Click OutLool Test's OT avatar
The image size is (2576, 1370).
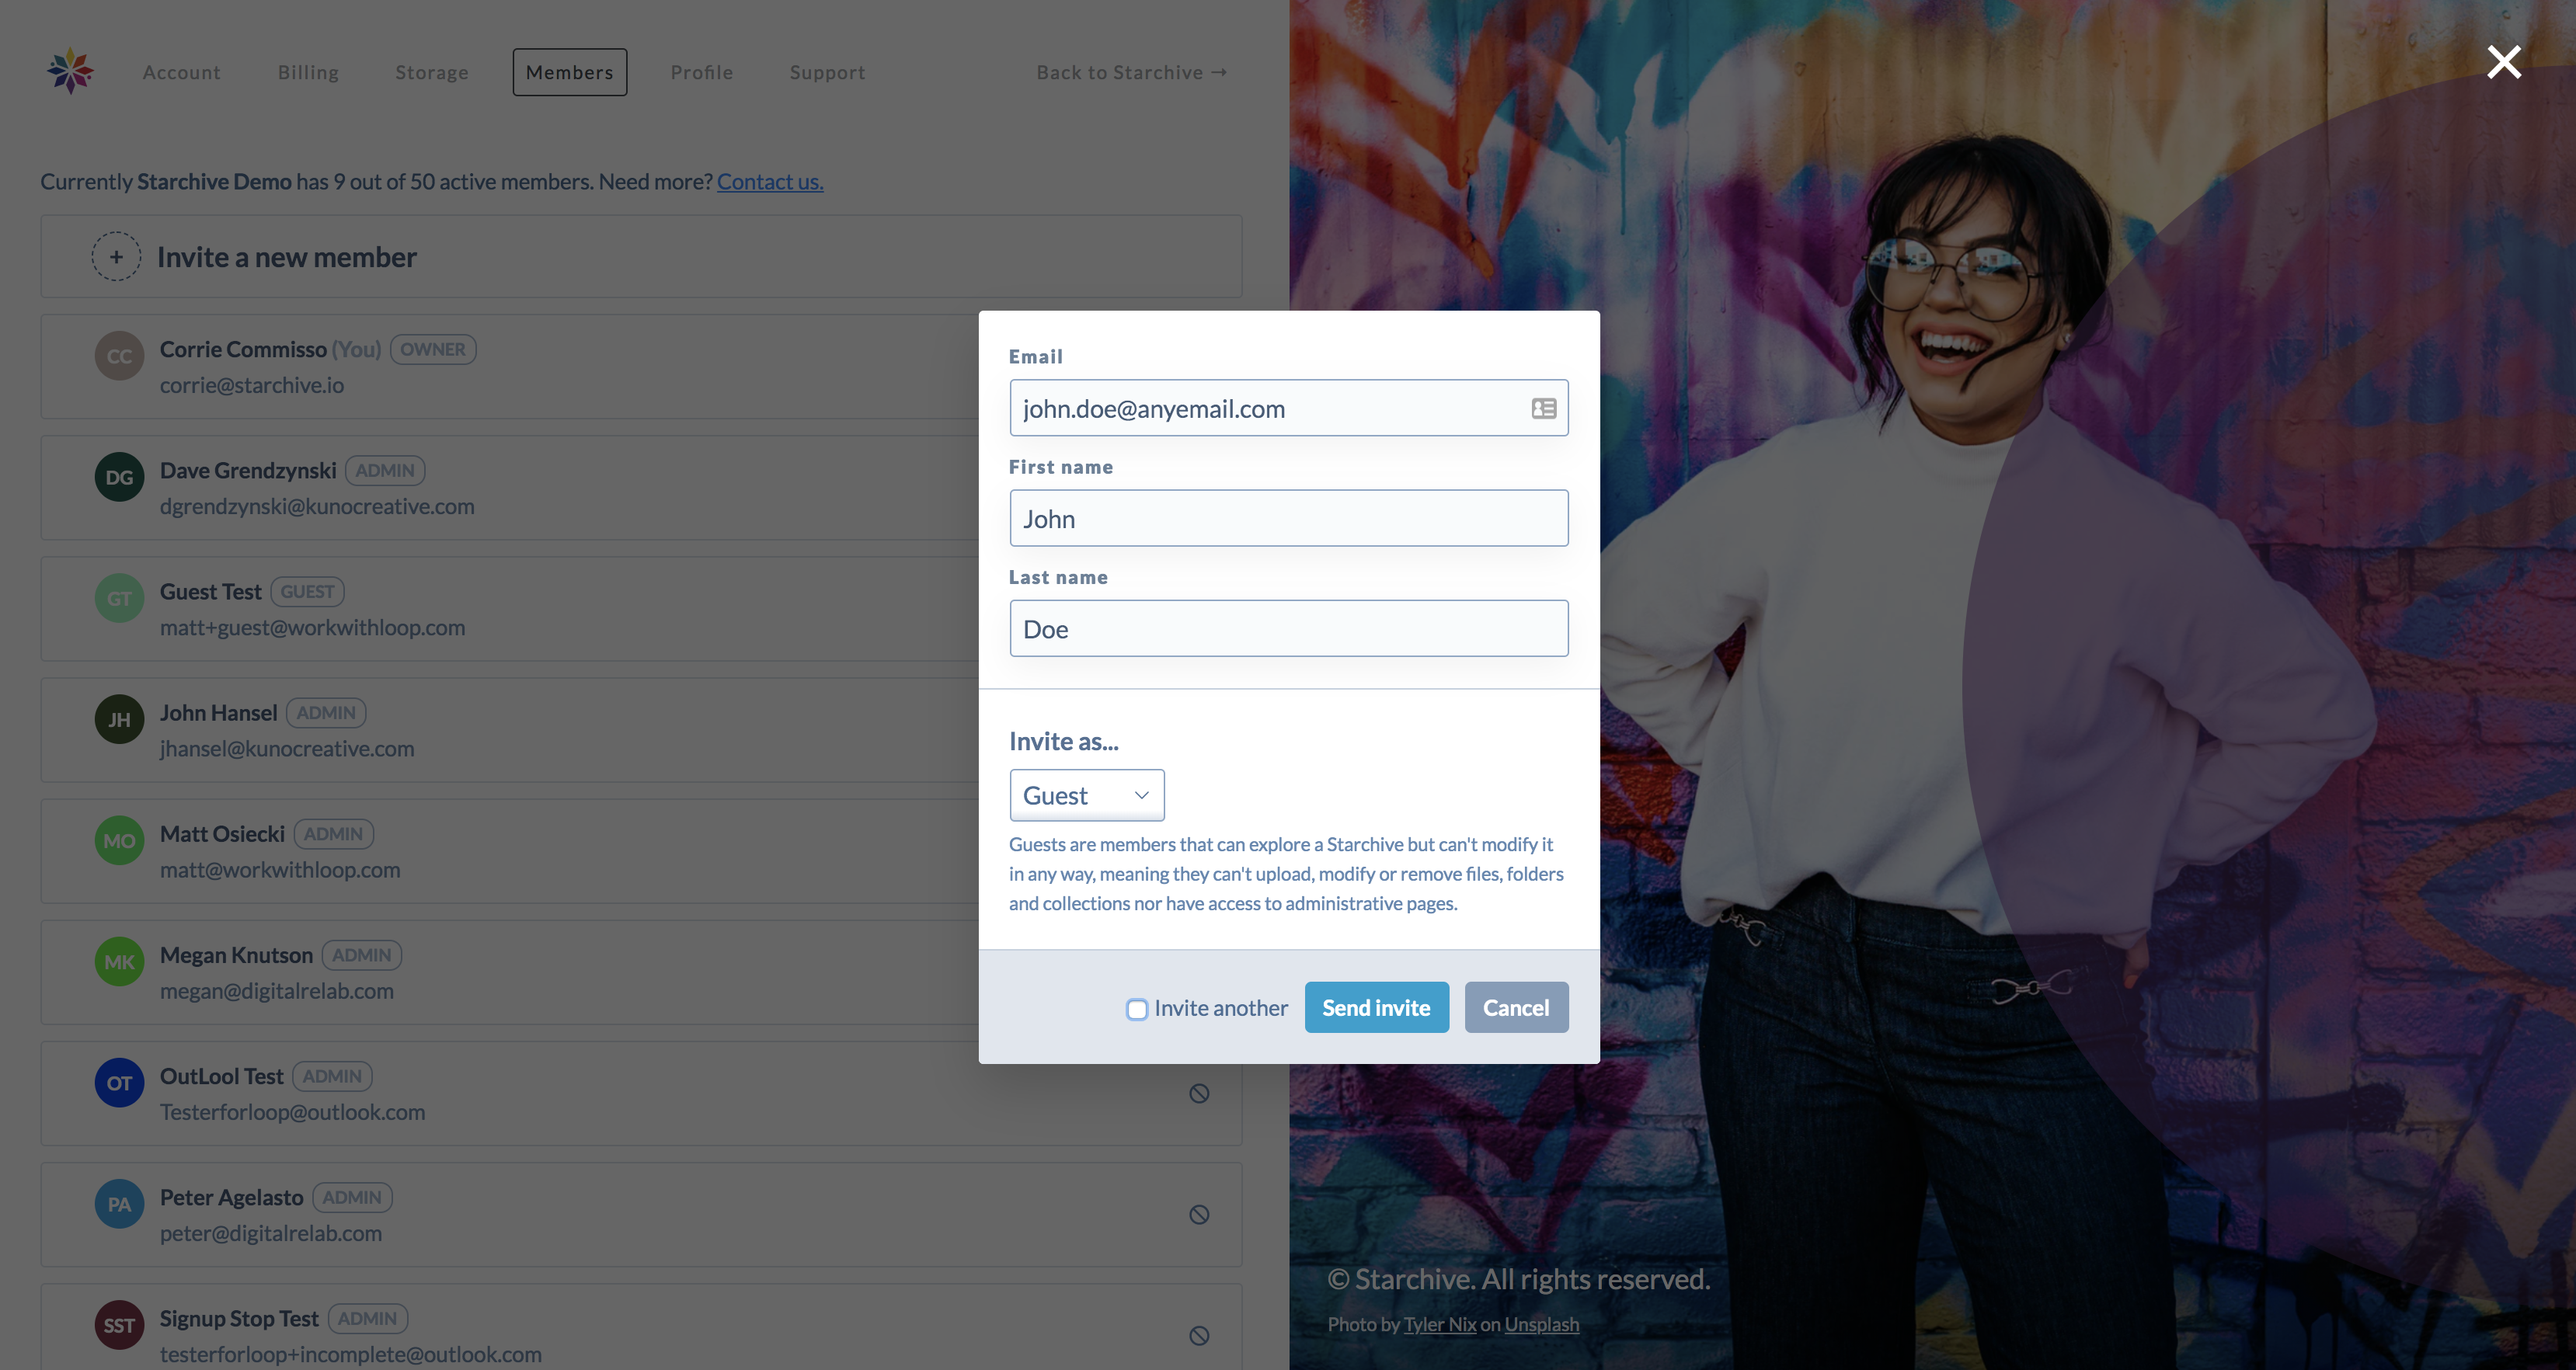(x=119, y=1083)
